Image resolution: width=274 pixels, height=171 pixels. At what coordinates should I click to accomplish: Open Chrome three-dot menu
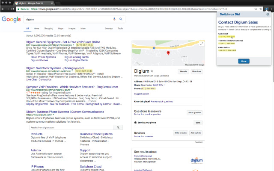tap(271, 9)
